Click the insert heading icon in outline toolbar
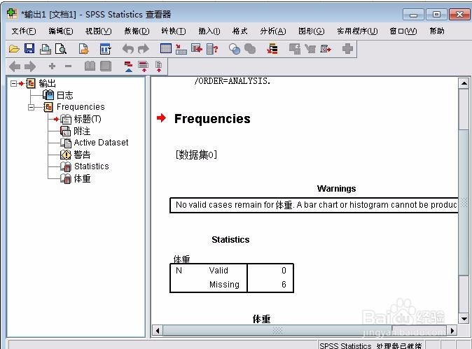 (x=129, y=66)
